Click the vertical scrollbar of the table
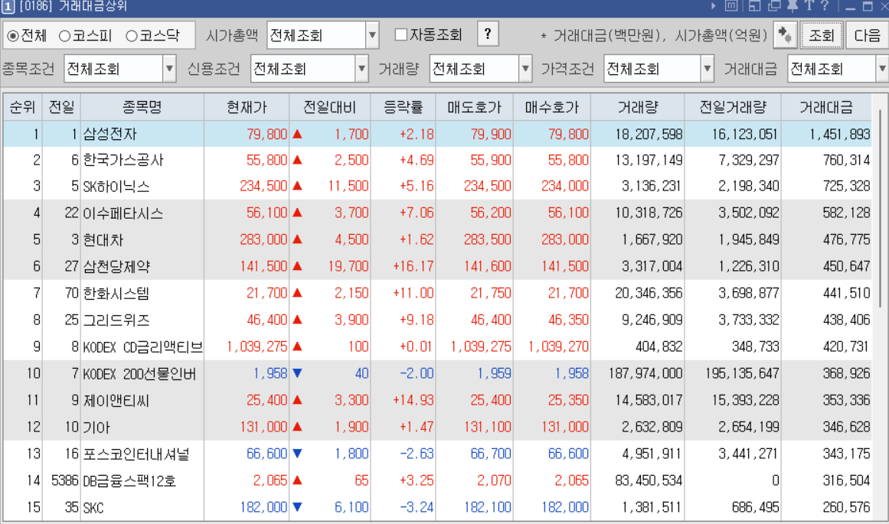The width and height of the screenshot is (889, 524). pyautogui.click(x=880, y=210)
